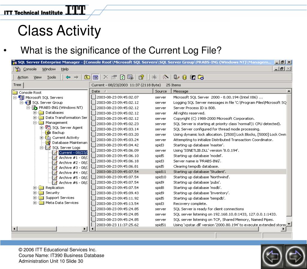
Task: Click the Microsoft SQL Servers node icon
Action: click(21, 97)
